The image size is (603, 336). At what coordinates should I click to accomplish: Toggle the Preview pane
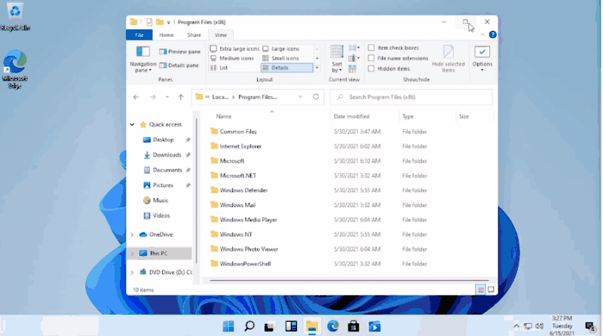click(179, 51)
